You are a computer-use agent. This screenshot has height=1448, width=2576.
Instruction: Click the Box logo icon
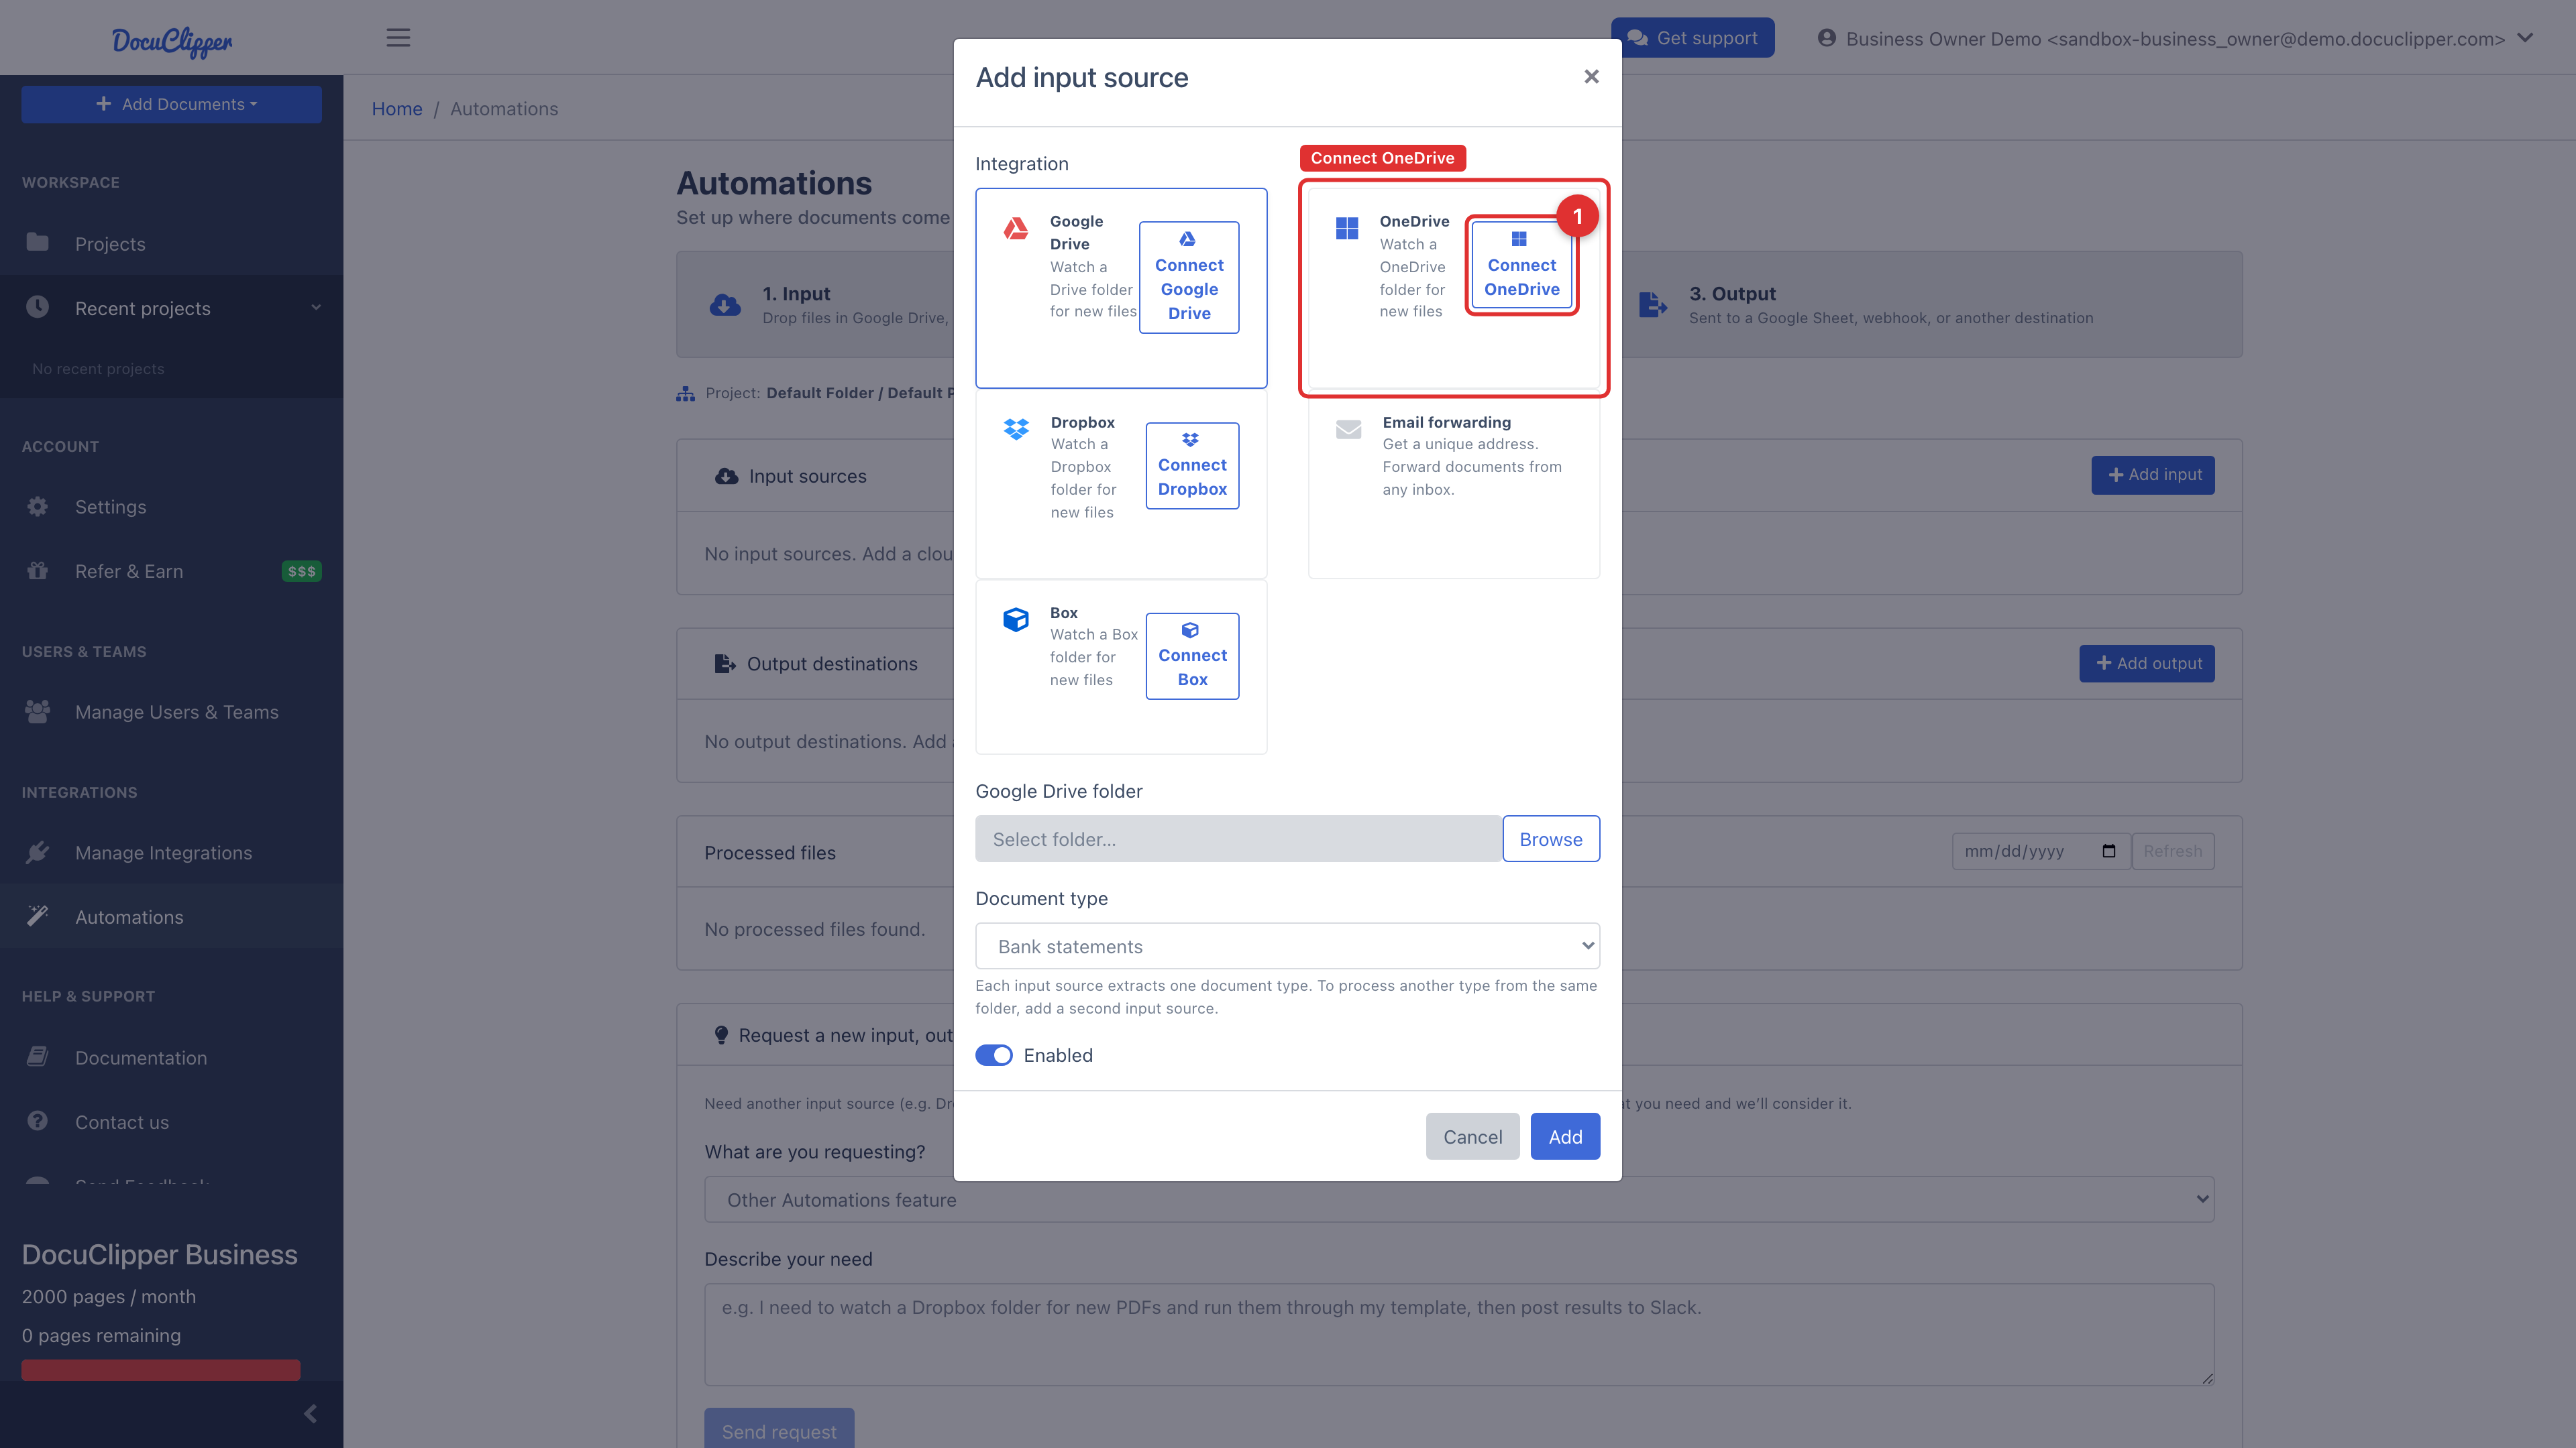click(1016, 619)
